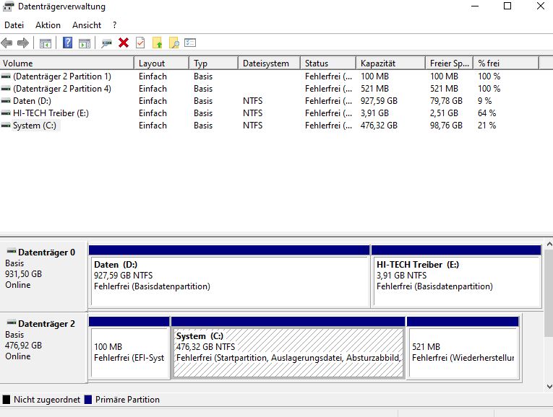Image resolution: width=553 pixels, height=417 pixels.
Task: Click the 9 % free cell
Action: pos(484,101)
